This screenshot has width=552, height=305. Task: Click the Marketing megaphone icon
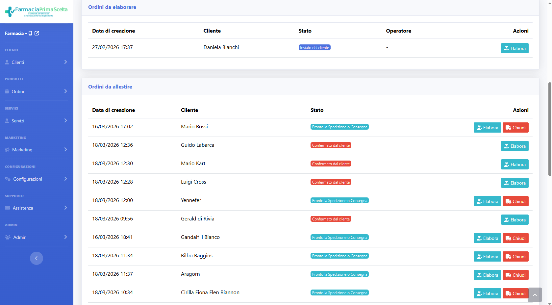point(7,150)
